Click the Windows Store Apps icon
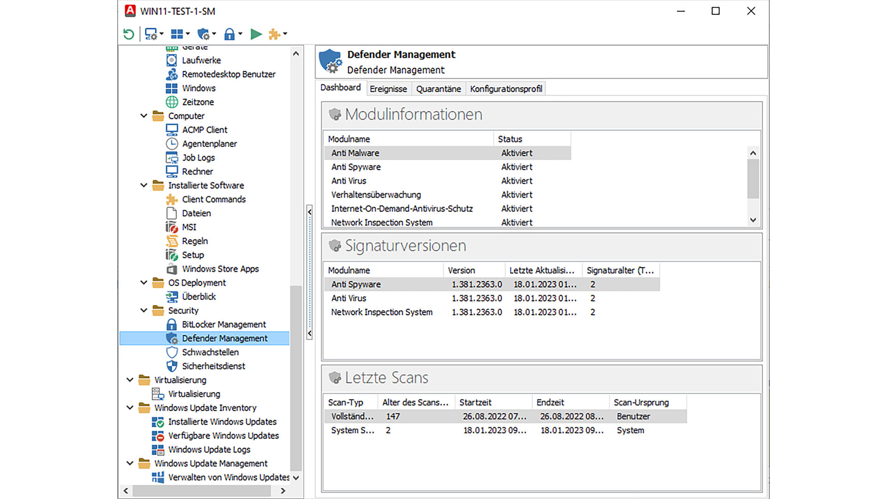887x499 pixels. click(x=171, y=268)
